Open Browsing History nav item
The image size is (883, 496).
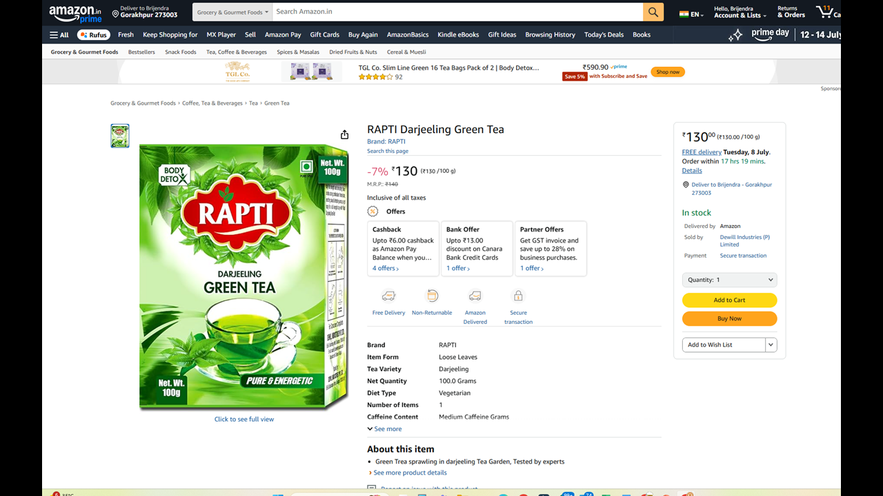point(550,34)
